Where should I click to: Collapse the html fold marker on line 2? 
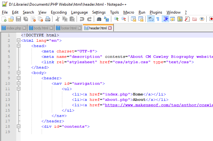pyautogui.click(x=19, y=40)
